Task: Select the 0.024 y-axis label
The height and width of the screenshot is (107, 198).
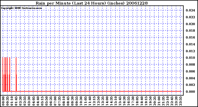Action: (x=190, y=10)
